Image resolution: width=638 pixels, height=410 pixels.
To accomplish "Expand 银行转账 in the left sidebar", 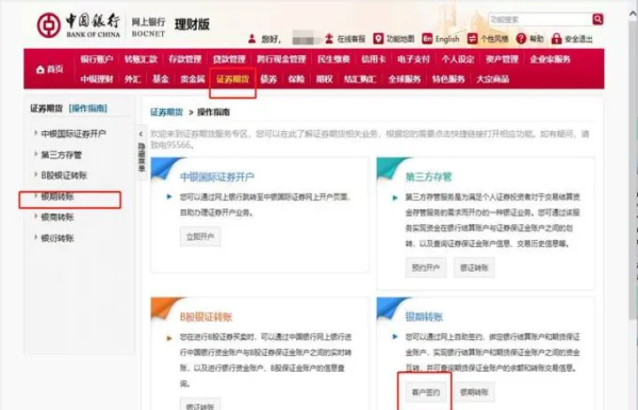I will [x=57, y=238].
